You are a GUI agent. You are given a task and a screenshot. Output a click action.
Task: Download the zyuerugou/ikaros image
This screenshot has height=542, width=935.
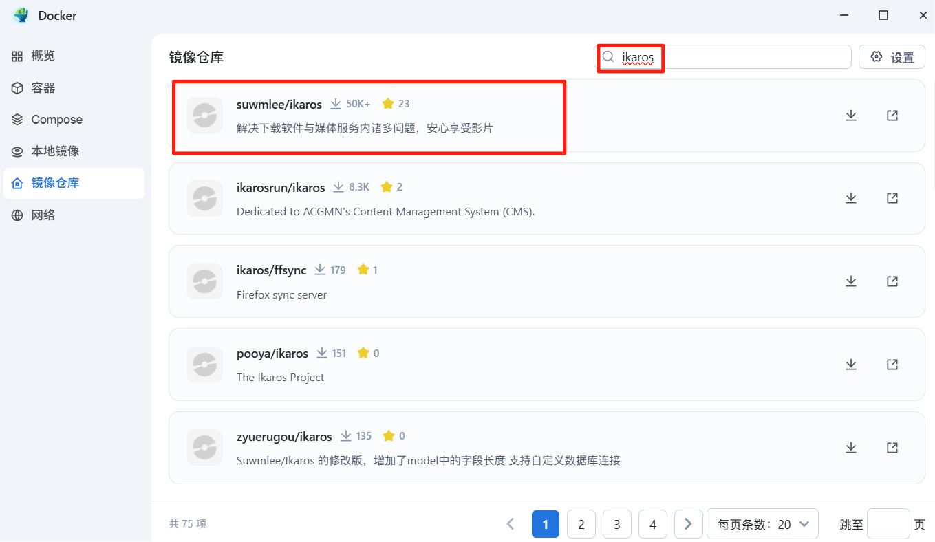click(x=851, y=448)
